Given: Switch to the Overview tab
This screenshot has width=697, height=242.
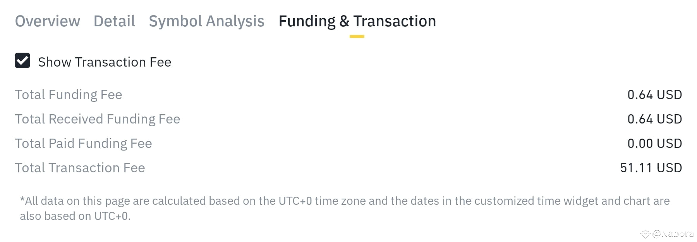Looking at the screenshot, I should (x=47, y=21).
